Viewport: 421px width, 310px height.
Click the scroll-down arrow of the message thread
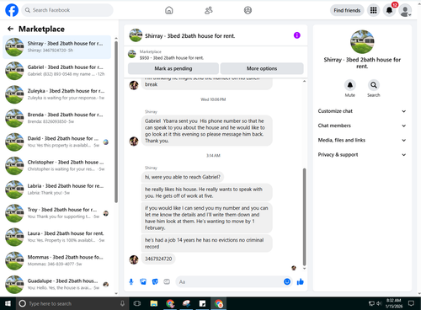(x=304, y=269)
